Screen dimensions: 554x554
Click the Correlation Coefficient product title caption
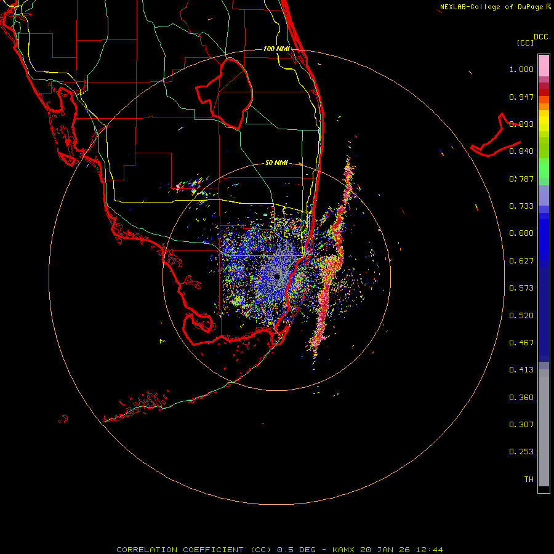click(279, 550)
